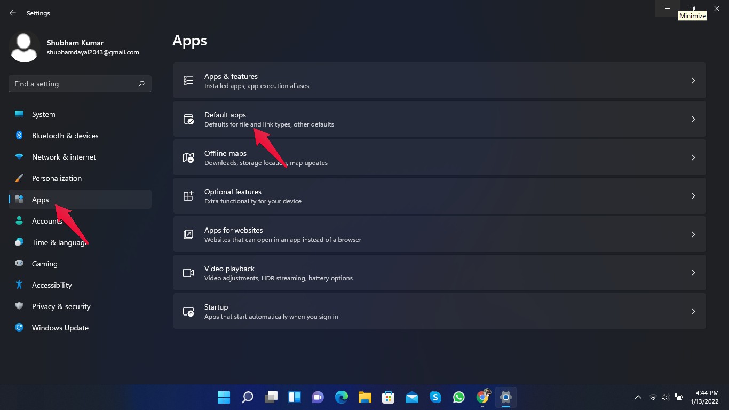Go to Privacy & security section
Image resolution: width=729 pixels, height=410 pixels.
(61, 306)
